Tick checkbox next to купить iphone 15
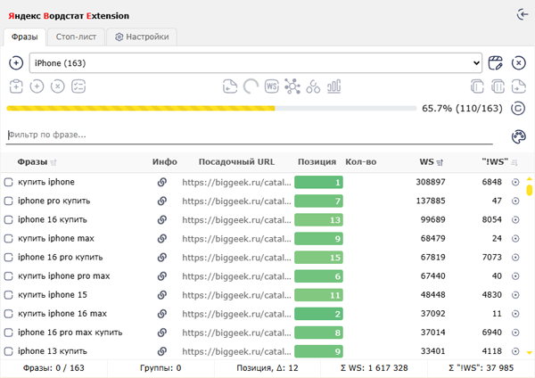 (9, 294)
